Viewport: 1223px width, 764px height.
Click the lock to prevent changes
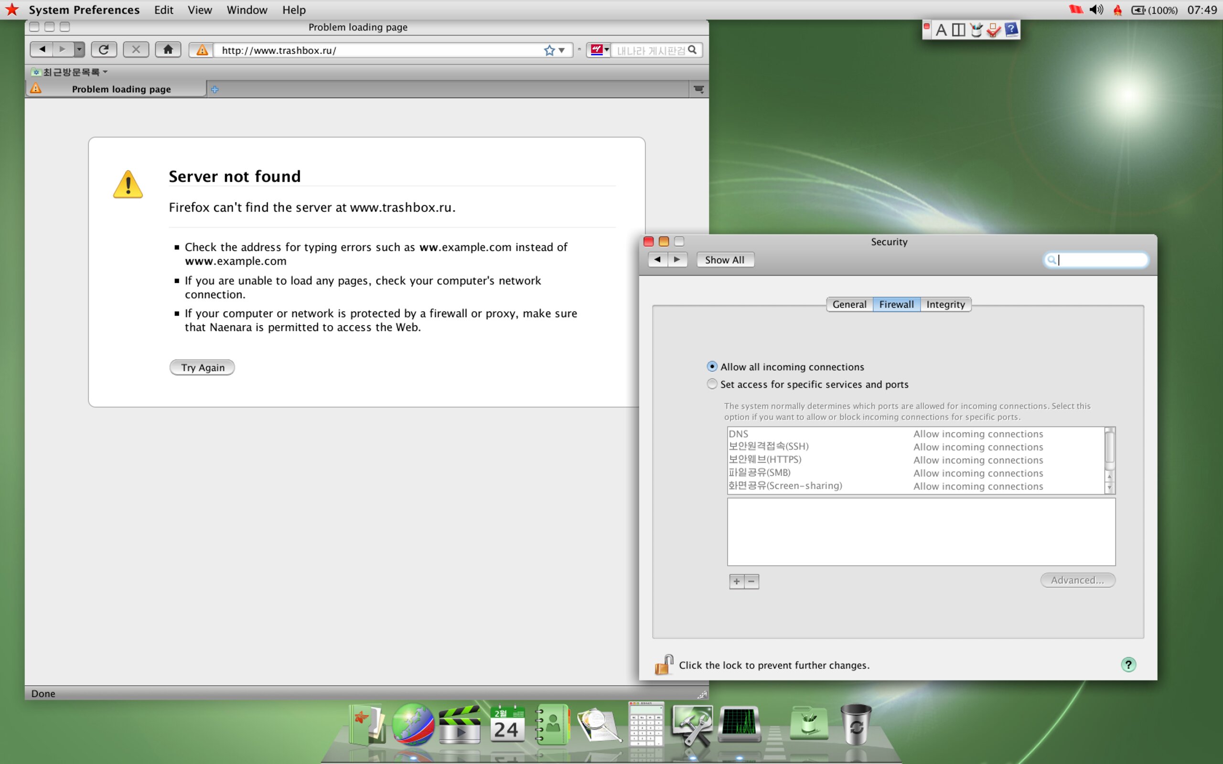[x=664, y=665]
